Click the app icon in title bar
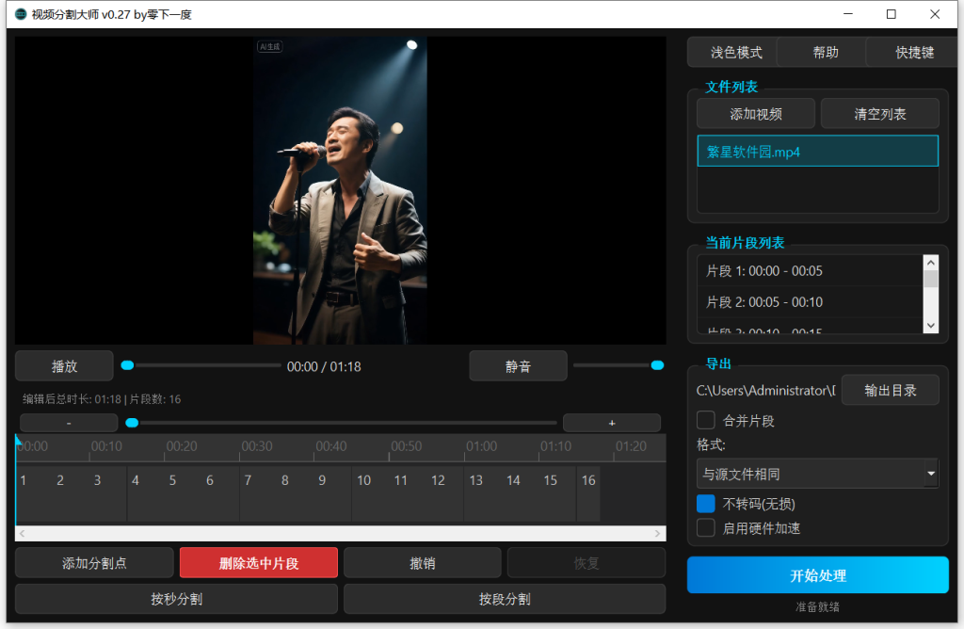Viewport: 964px width, 629px height. [20, 14]
